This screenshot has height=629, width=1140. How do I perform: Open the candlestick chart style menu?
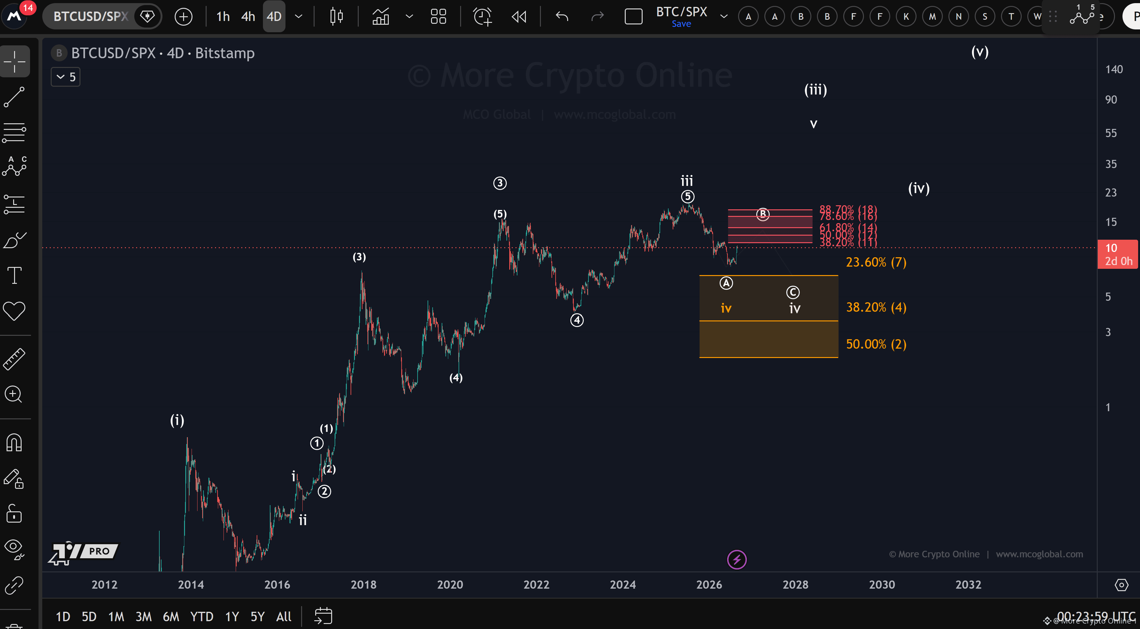(336, 17)
